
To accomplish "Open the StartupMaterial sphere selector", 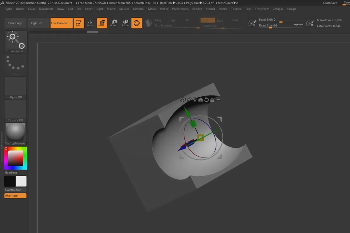I will click(x=16, y=134).
